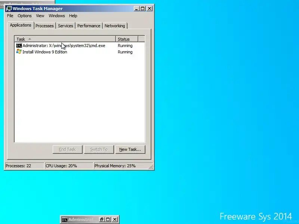Click the minimized Administrator window title
Image resolution: width=299 pixels, height=224 pixels.
pos(81,220)
